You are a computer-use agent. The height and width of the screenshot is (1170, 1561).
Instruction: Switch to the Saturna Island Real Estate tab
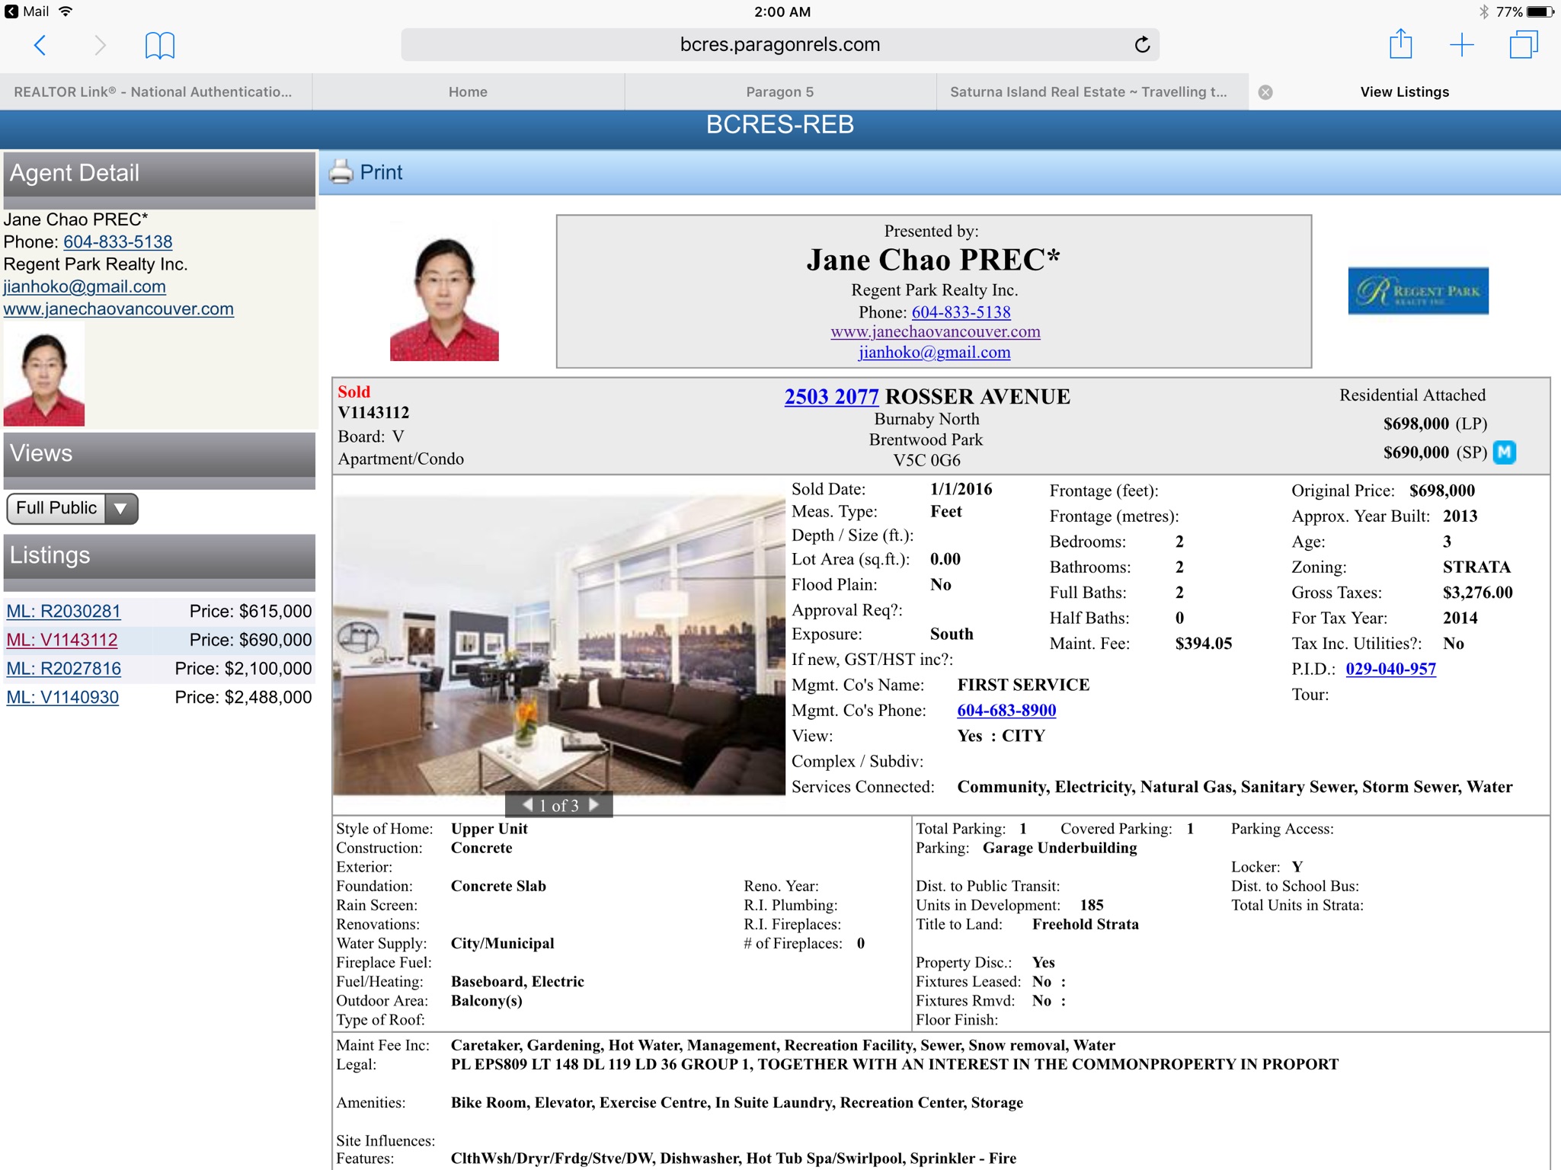coord(1088,92)
